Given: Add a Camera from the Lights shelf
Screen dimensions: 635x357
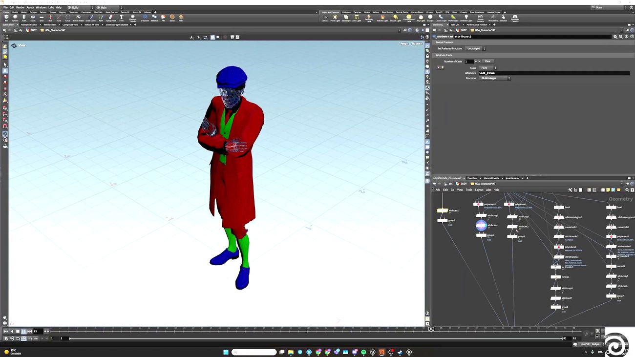Looking at the screenshot, I should tap(325, 18).
